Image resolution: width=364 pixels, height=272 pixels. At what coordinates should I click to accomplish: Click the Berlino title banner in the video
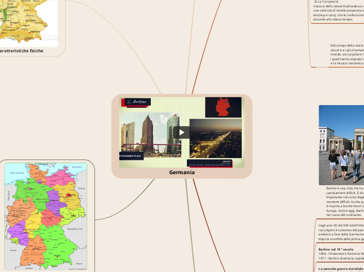(x=138, y=101)
